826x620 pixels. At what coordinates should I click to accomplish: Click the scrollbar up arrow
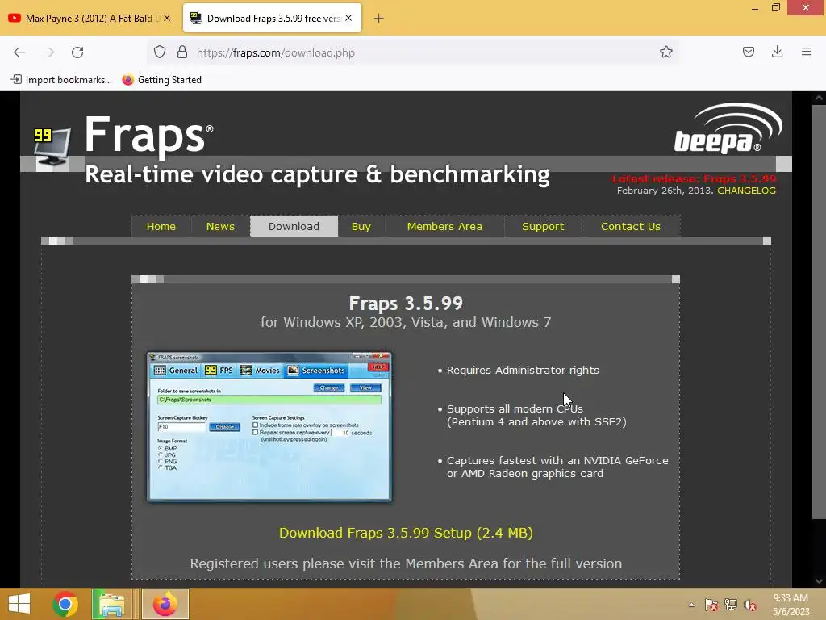819,98
